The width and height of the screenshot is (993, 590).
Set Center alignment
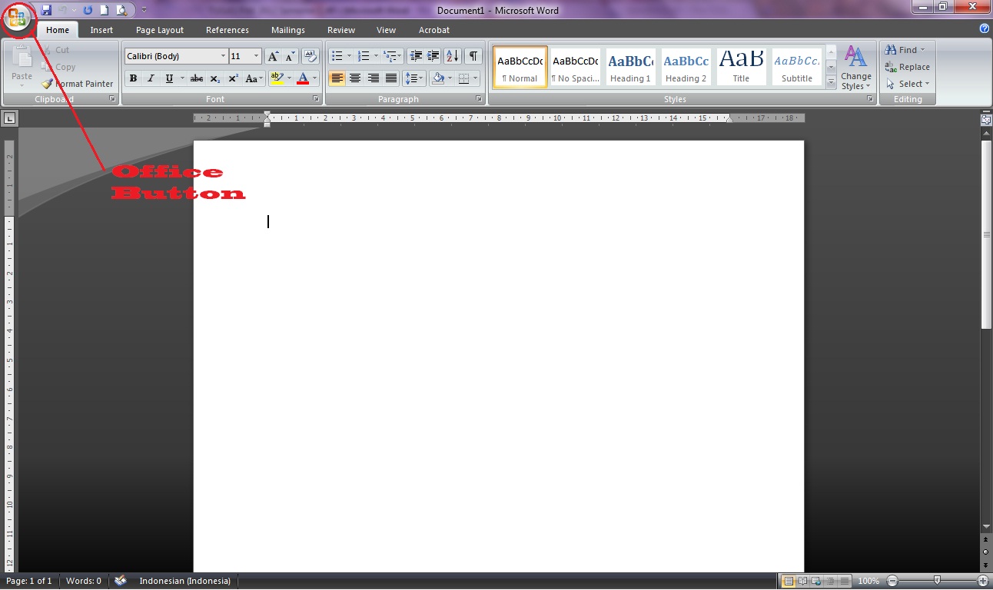355,78
